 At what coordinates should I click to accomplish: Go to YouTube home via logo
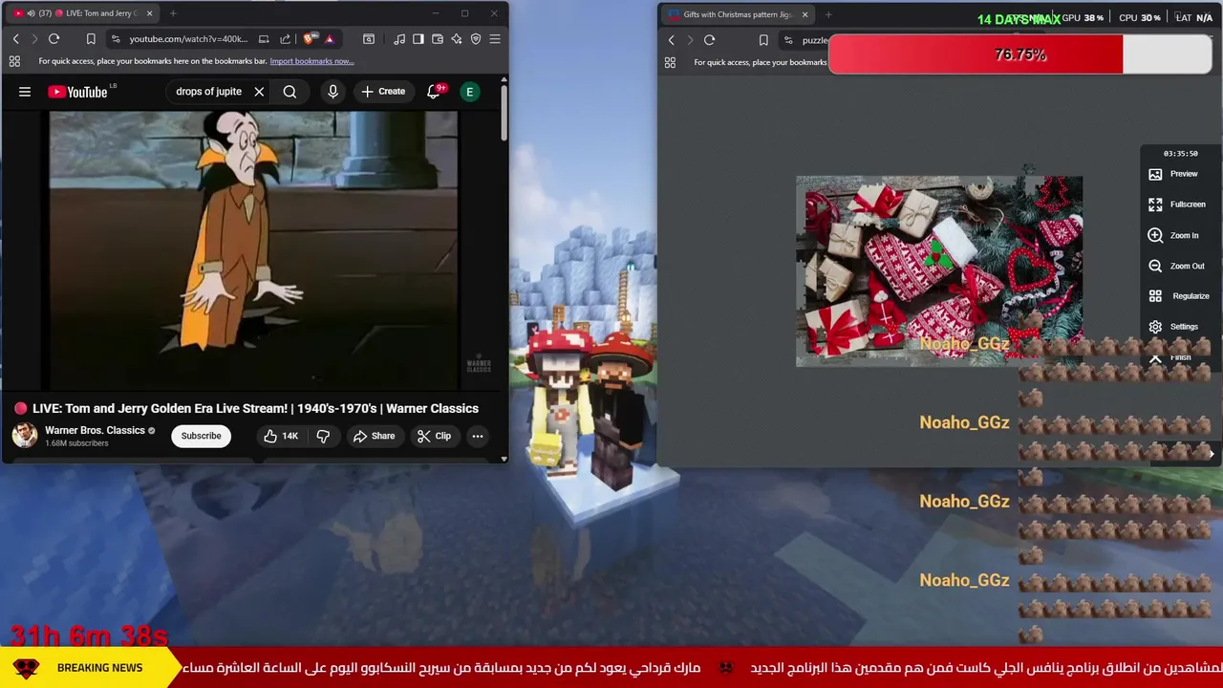coord(77,92)
